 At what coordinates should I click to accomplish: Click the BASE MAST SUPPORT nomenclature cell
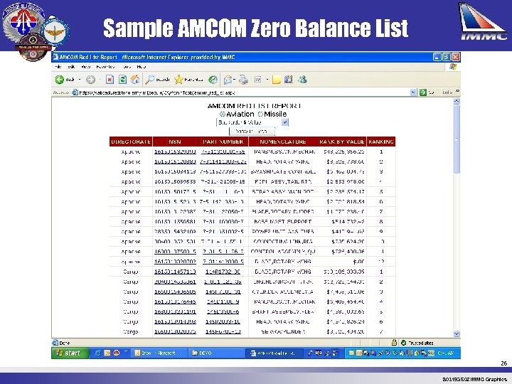(282, 222)
